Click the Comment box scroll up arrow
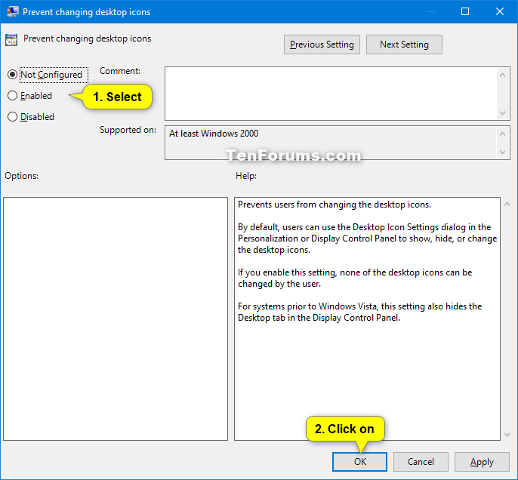Screen dimensions: 518x480 click(x=504, y=74)
